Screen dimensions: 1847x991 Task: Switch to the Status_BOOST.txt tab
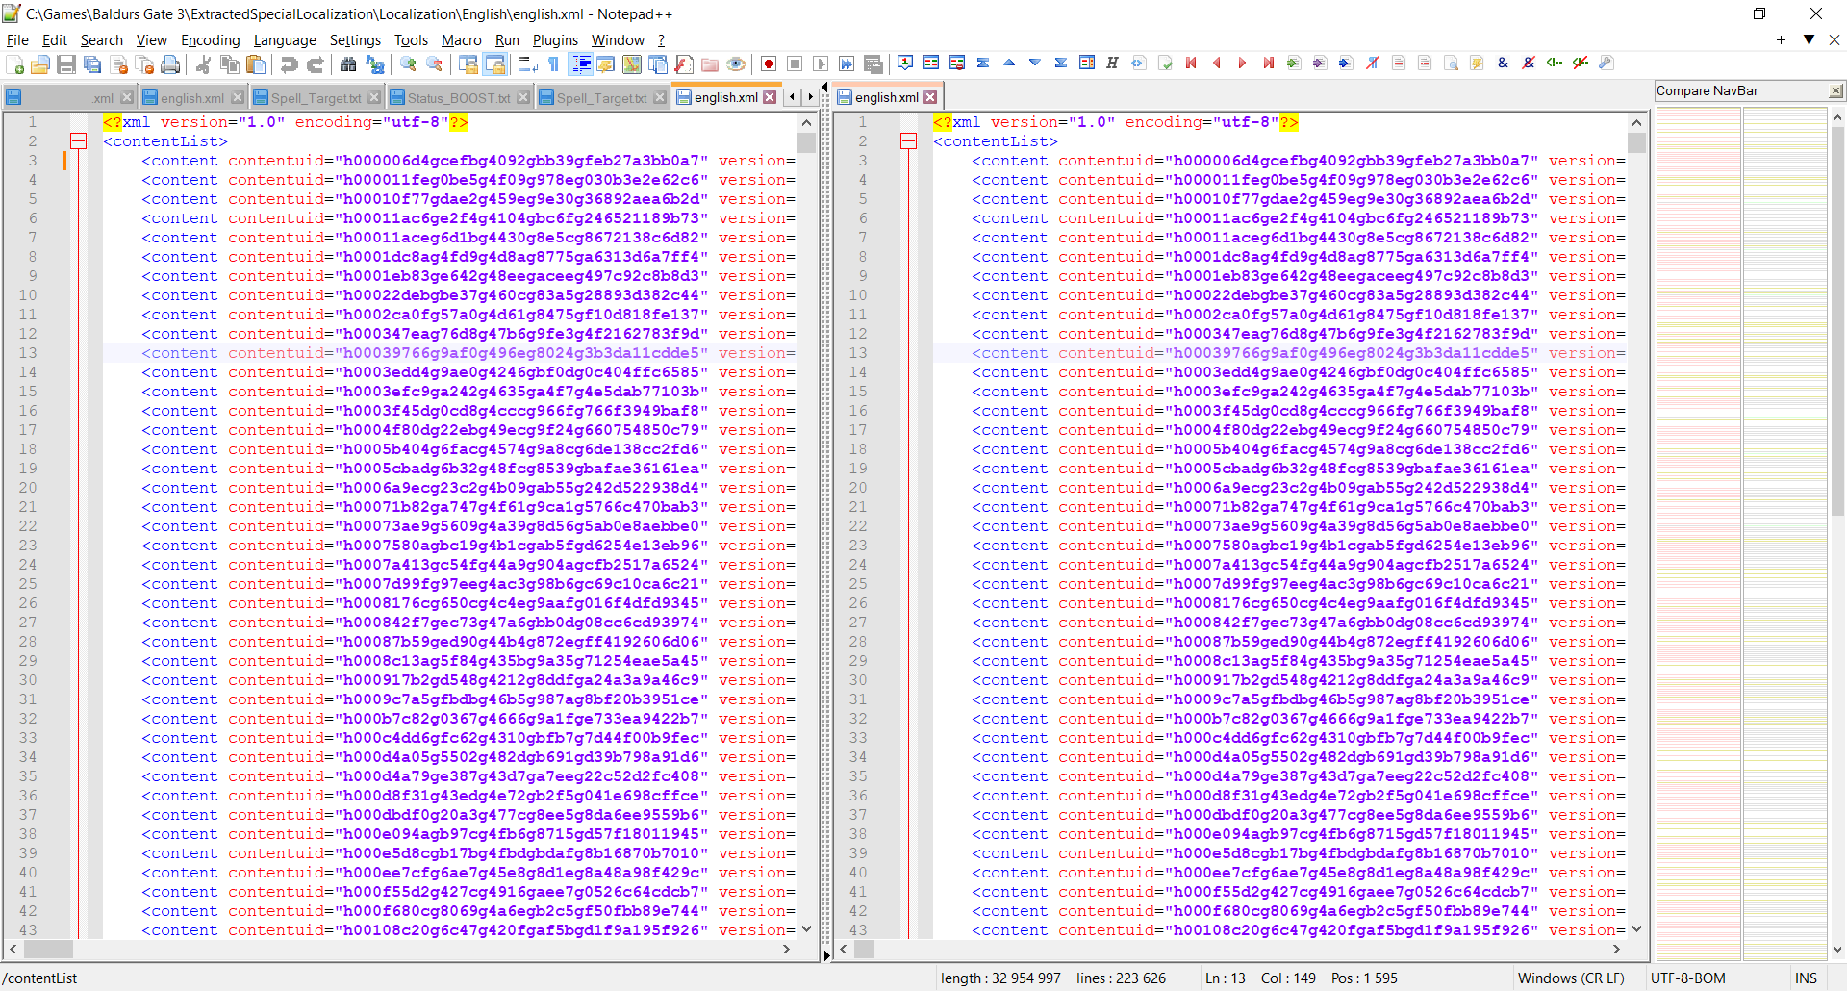click(459, 97)
